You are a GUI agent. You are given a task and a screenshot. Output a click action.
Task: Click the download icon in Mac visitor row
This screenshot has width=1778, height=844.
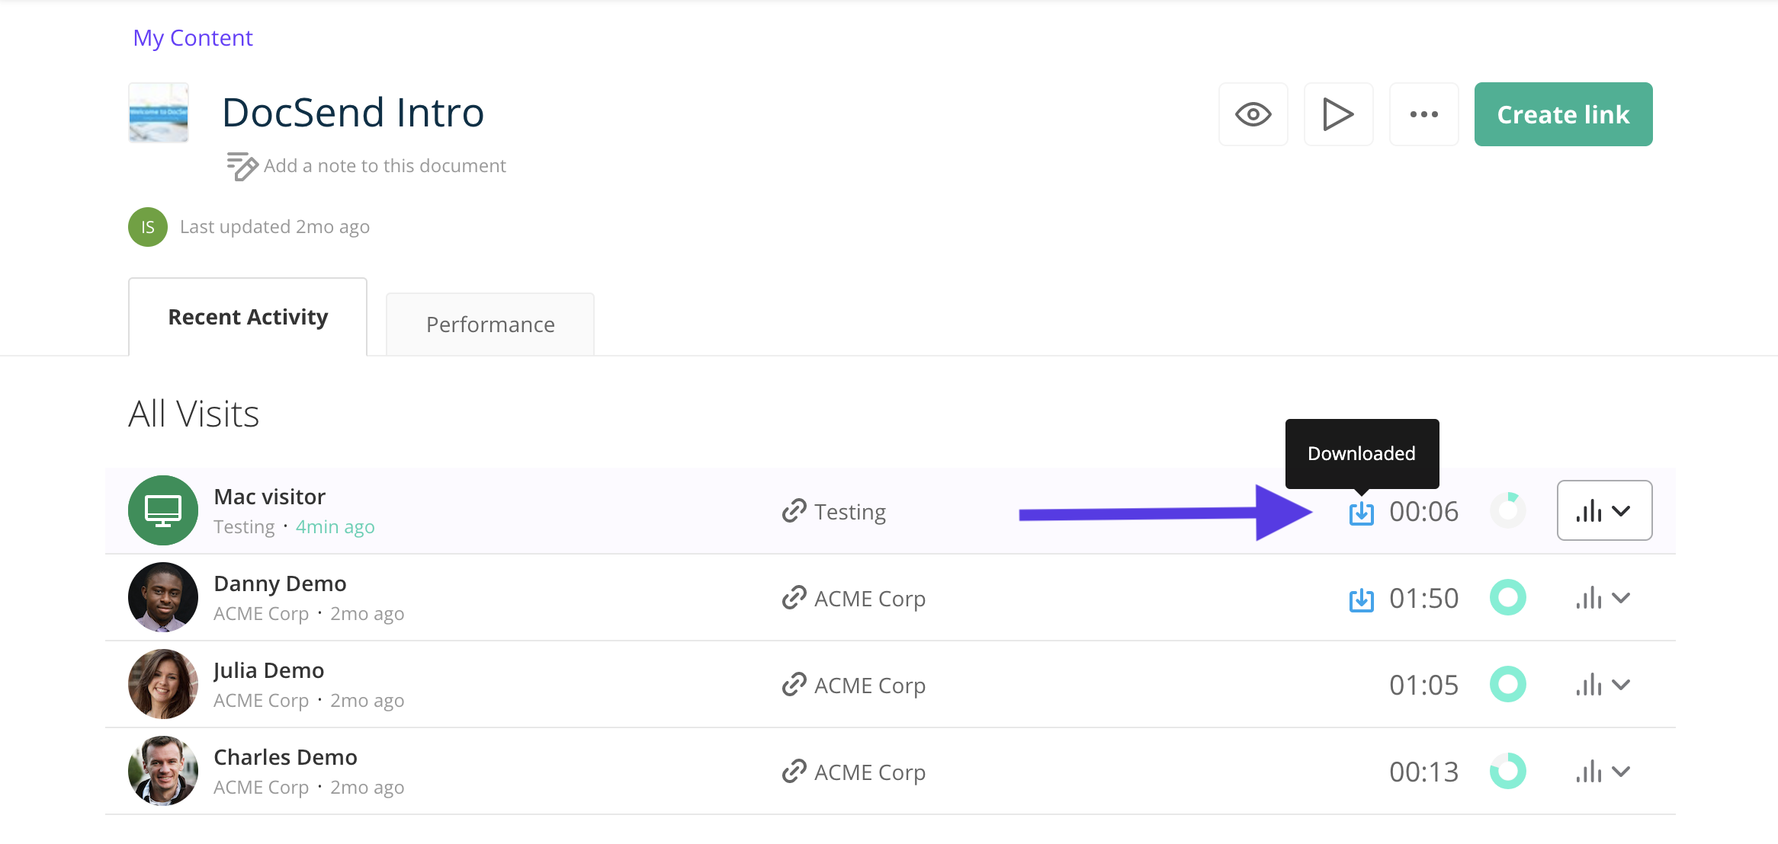(1362, 512)
